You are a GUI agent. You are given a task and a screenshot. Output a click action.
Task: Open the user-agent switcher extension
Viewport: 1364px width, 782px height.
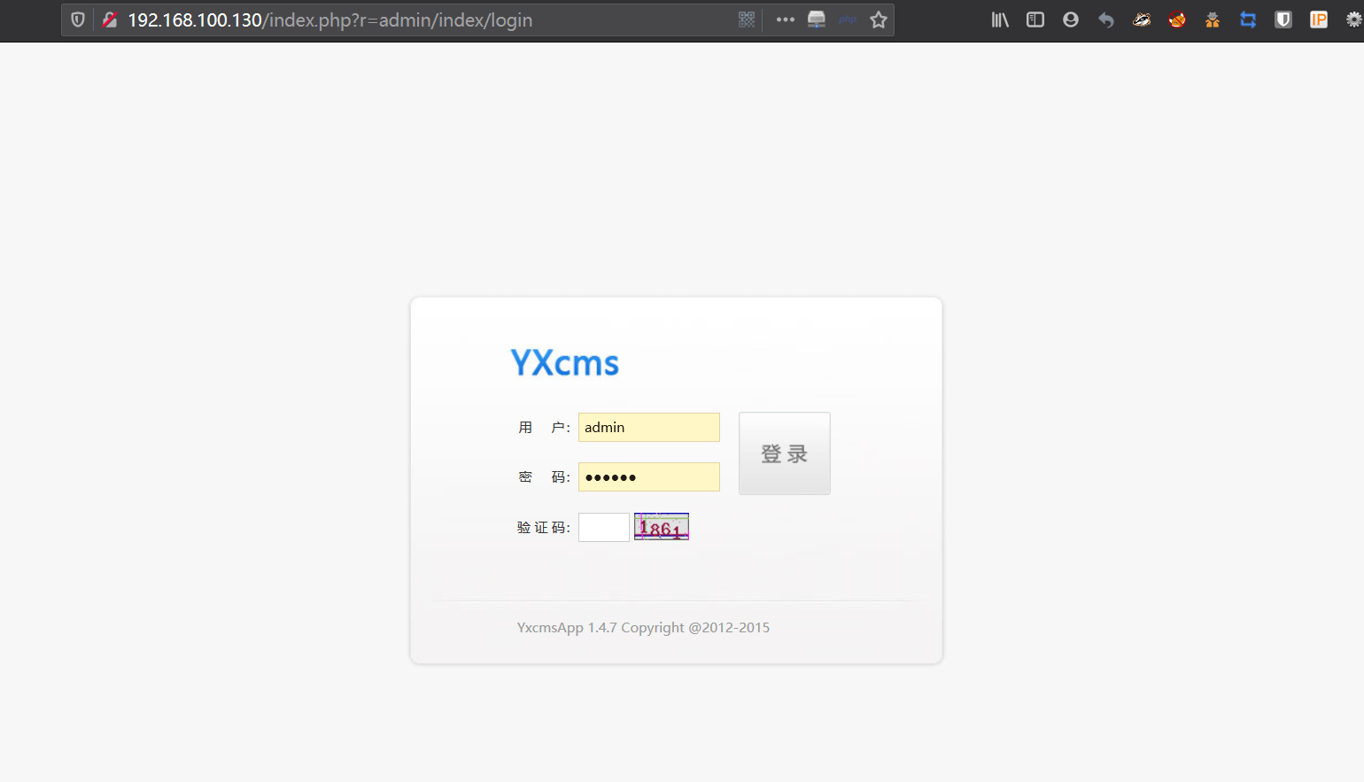point(1212,19)
